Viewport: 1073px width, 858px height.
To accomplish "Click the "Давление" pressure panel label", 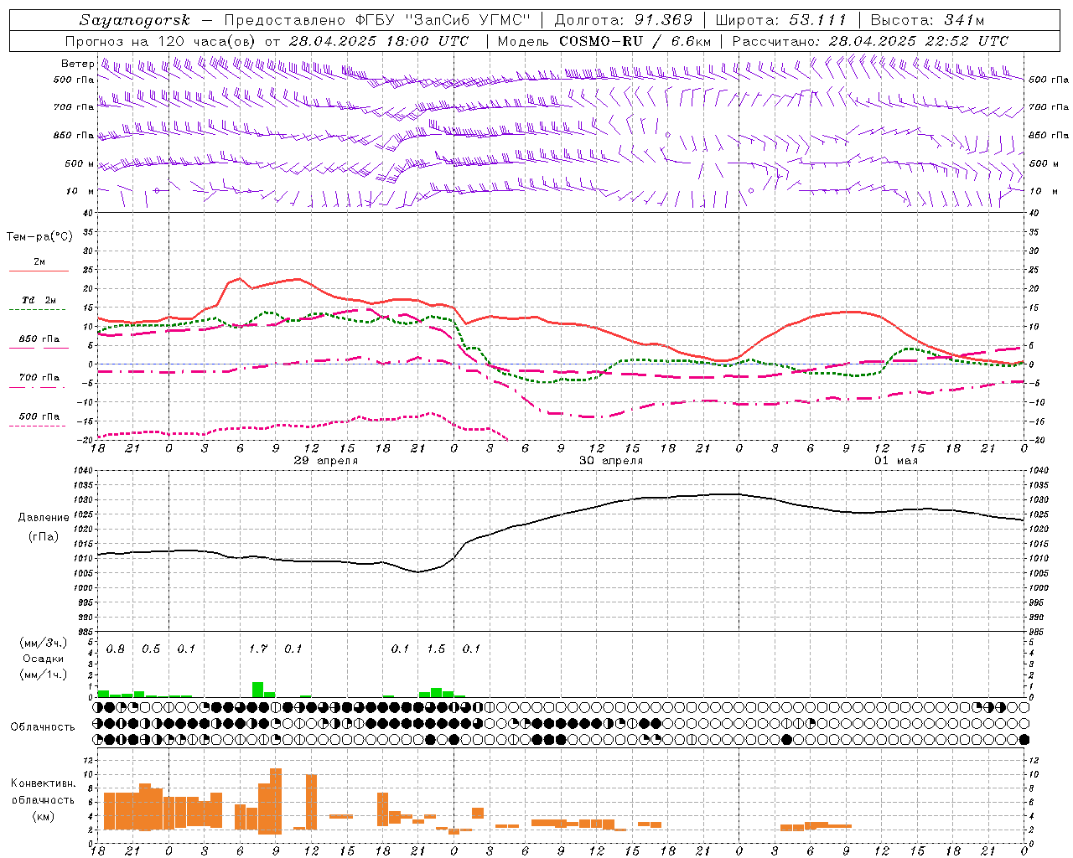I will (44, 518).
